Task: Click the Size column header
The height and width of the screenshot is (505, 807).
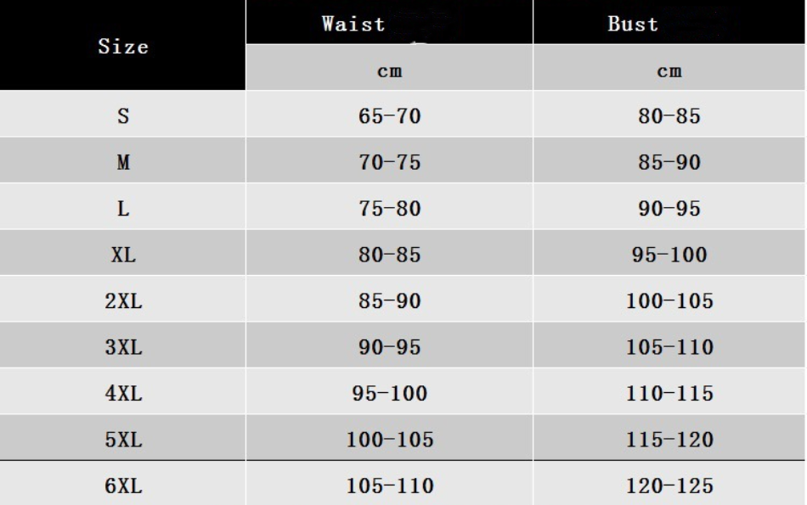Action: tap(123, 47)
